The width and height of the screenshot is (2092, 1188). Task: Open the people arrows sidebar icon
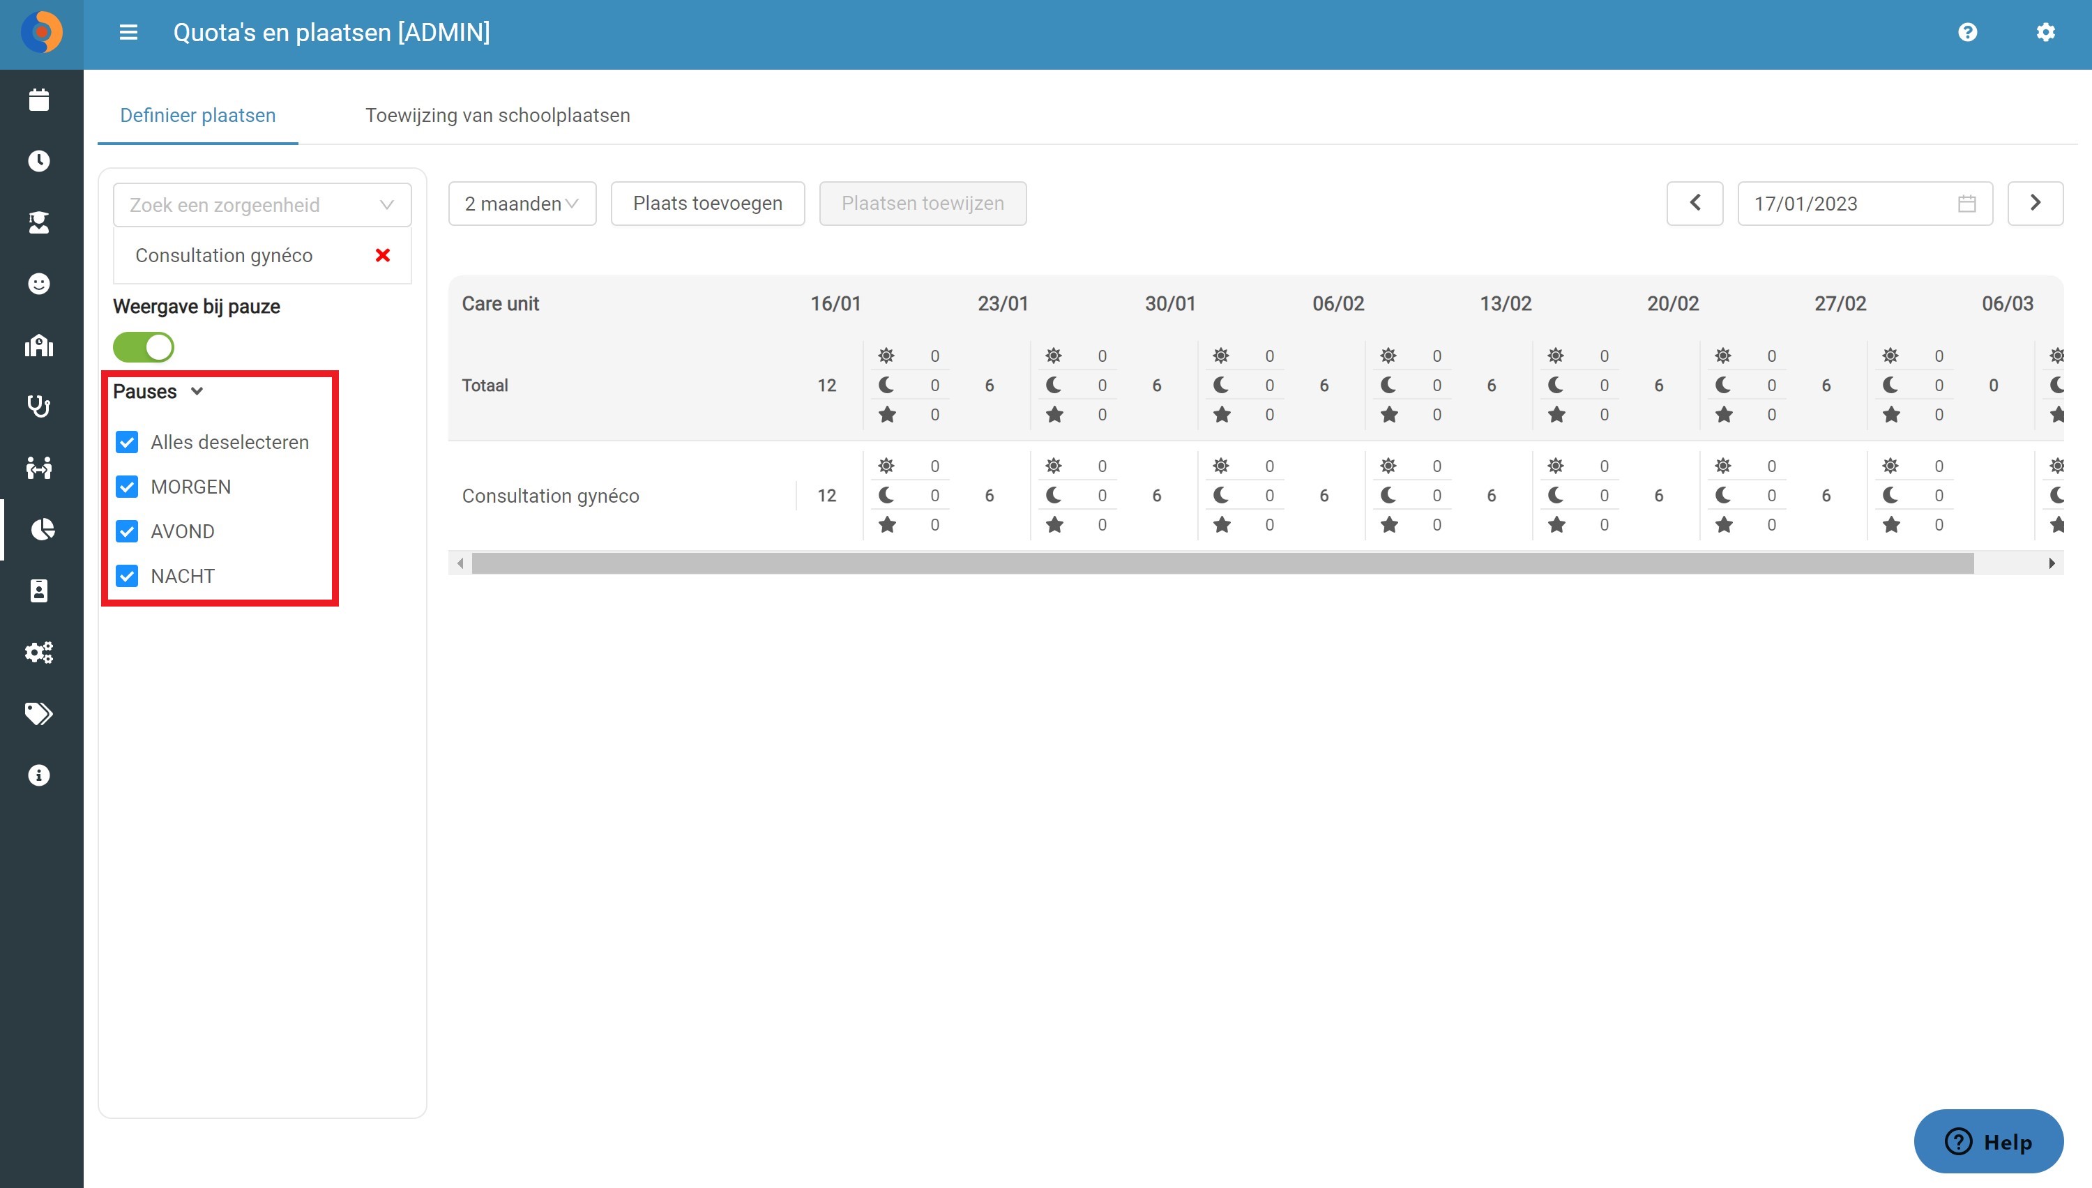[x=39, y=469]
